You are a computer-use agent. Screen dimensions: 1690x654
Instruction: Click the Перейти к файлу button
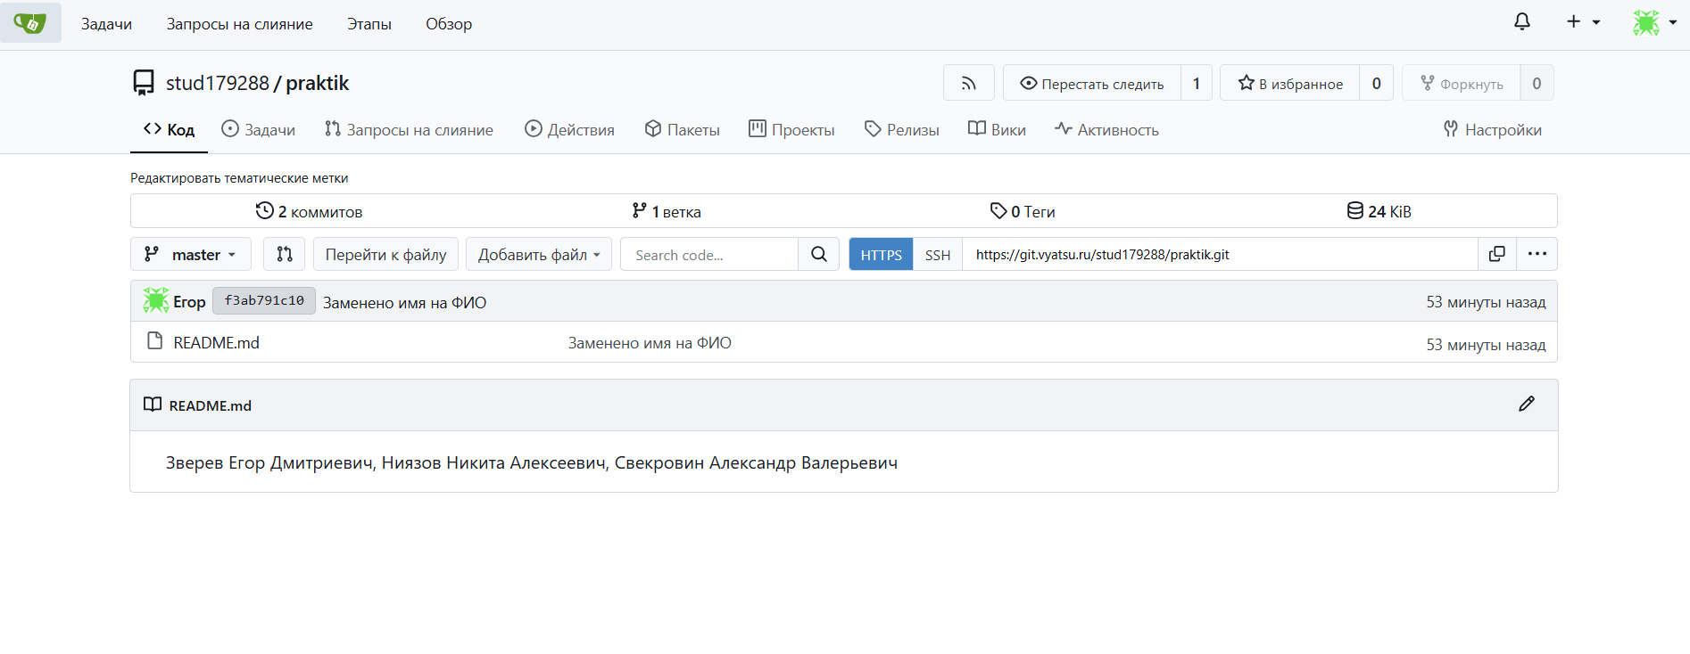pyautogui.click(x=385, y=255)
